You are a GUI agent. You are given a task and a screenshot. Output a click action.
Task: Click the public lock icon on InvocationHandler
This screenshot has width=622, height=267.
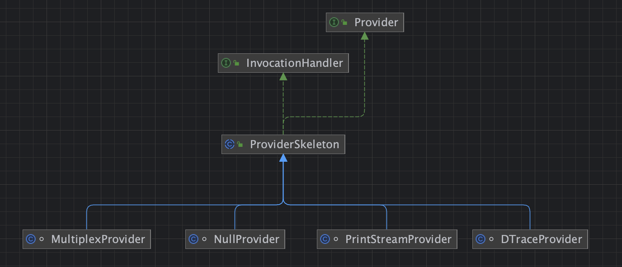point(236,63)
